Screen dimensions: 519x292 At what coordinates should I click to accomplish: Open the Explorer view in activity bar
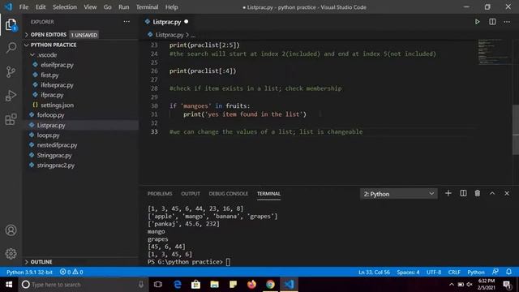[x=11, y=25]
